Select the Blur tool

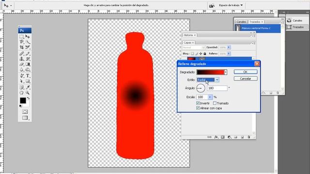21,70
